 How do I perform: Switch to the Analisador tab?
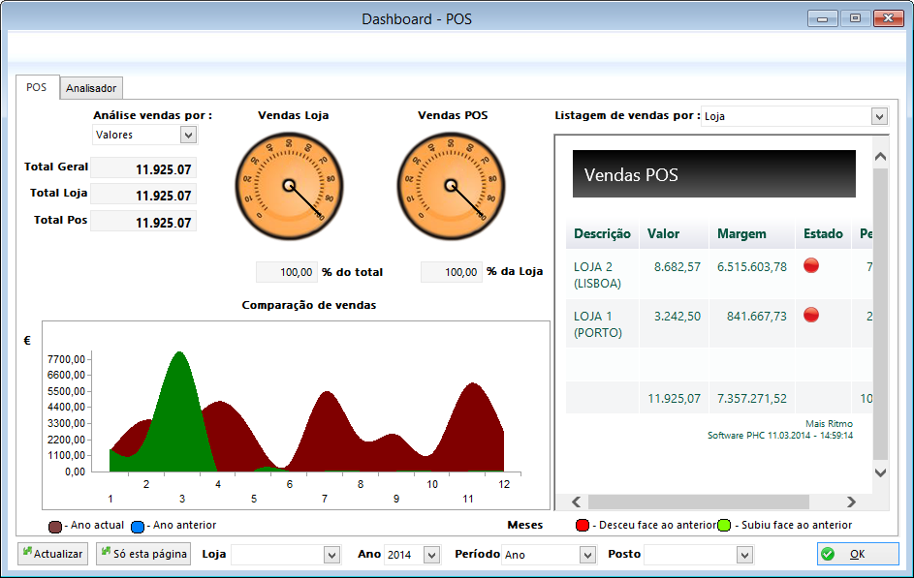click(91, 88)
